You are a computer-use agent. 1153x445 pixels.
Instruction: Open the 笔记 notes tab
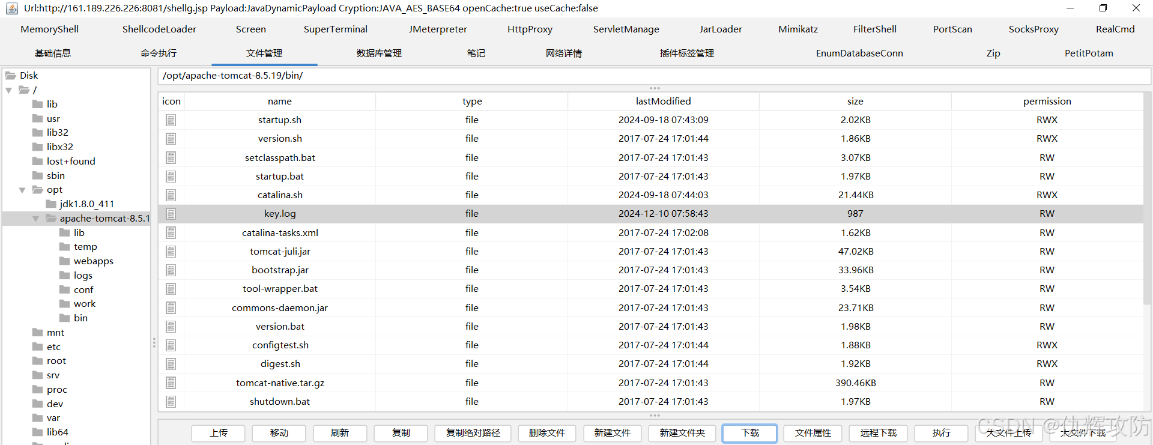coord(476,53)
